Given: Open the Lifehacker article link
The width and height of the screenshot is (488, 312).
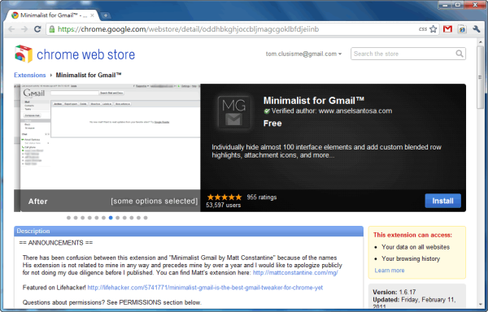Looking at the screenshot, I should (205, 288).
